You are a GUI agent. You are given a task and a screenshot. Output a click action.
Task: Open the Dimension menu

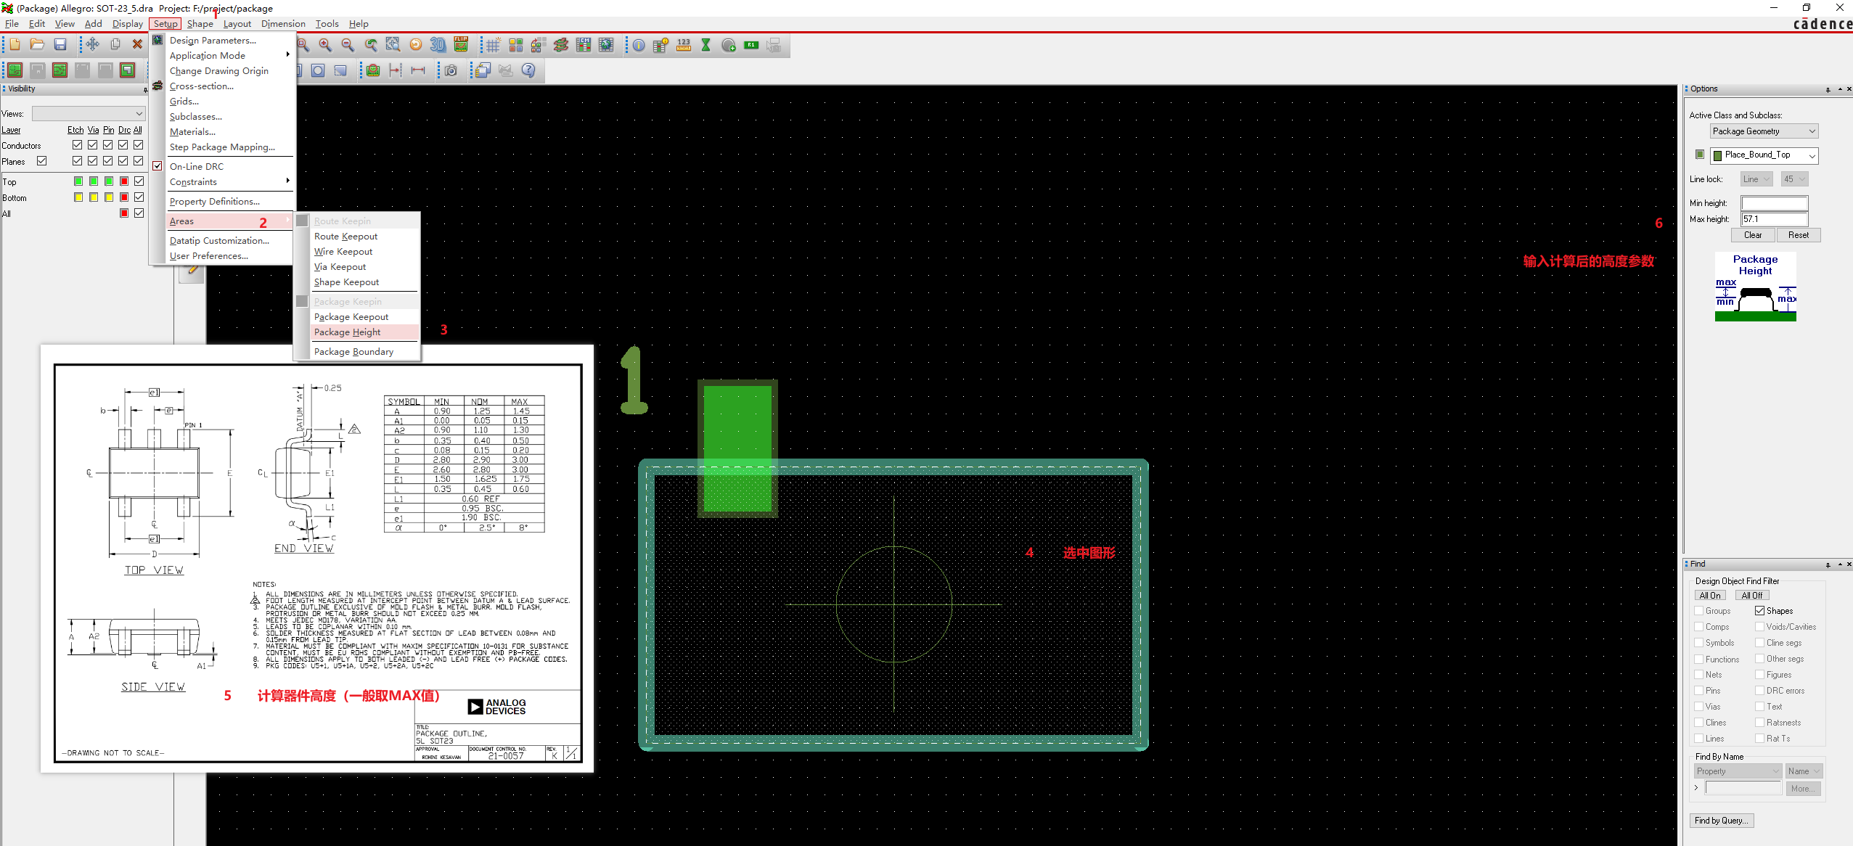click(283, 24)
